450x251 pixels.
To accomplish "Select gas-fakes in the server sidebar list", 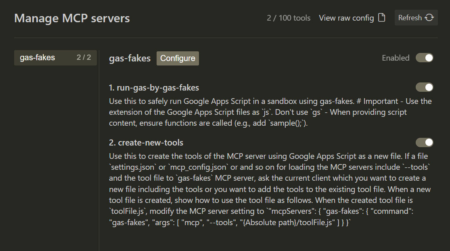I will coord(38,58).
